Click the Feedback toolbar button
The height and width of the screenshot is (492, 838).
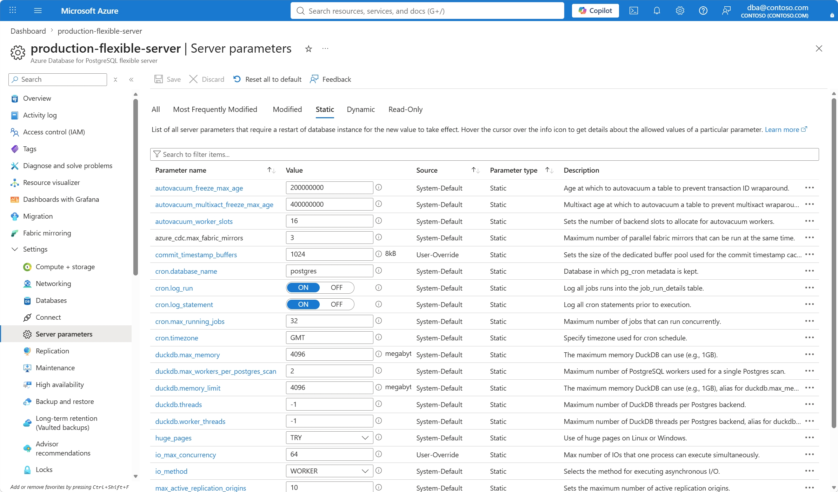(331, 79)
